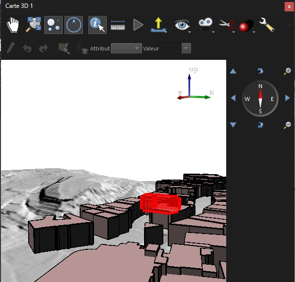Select the ruler measurement tool
295x282 pixels.
118,25
